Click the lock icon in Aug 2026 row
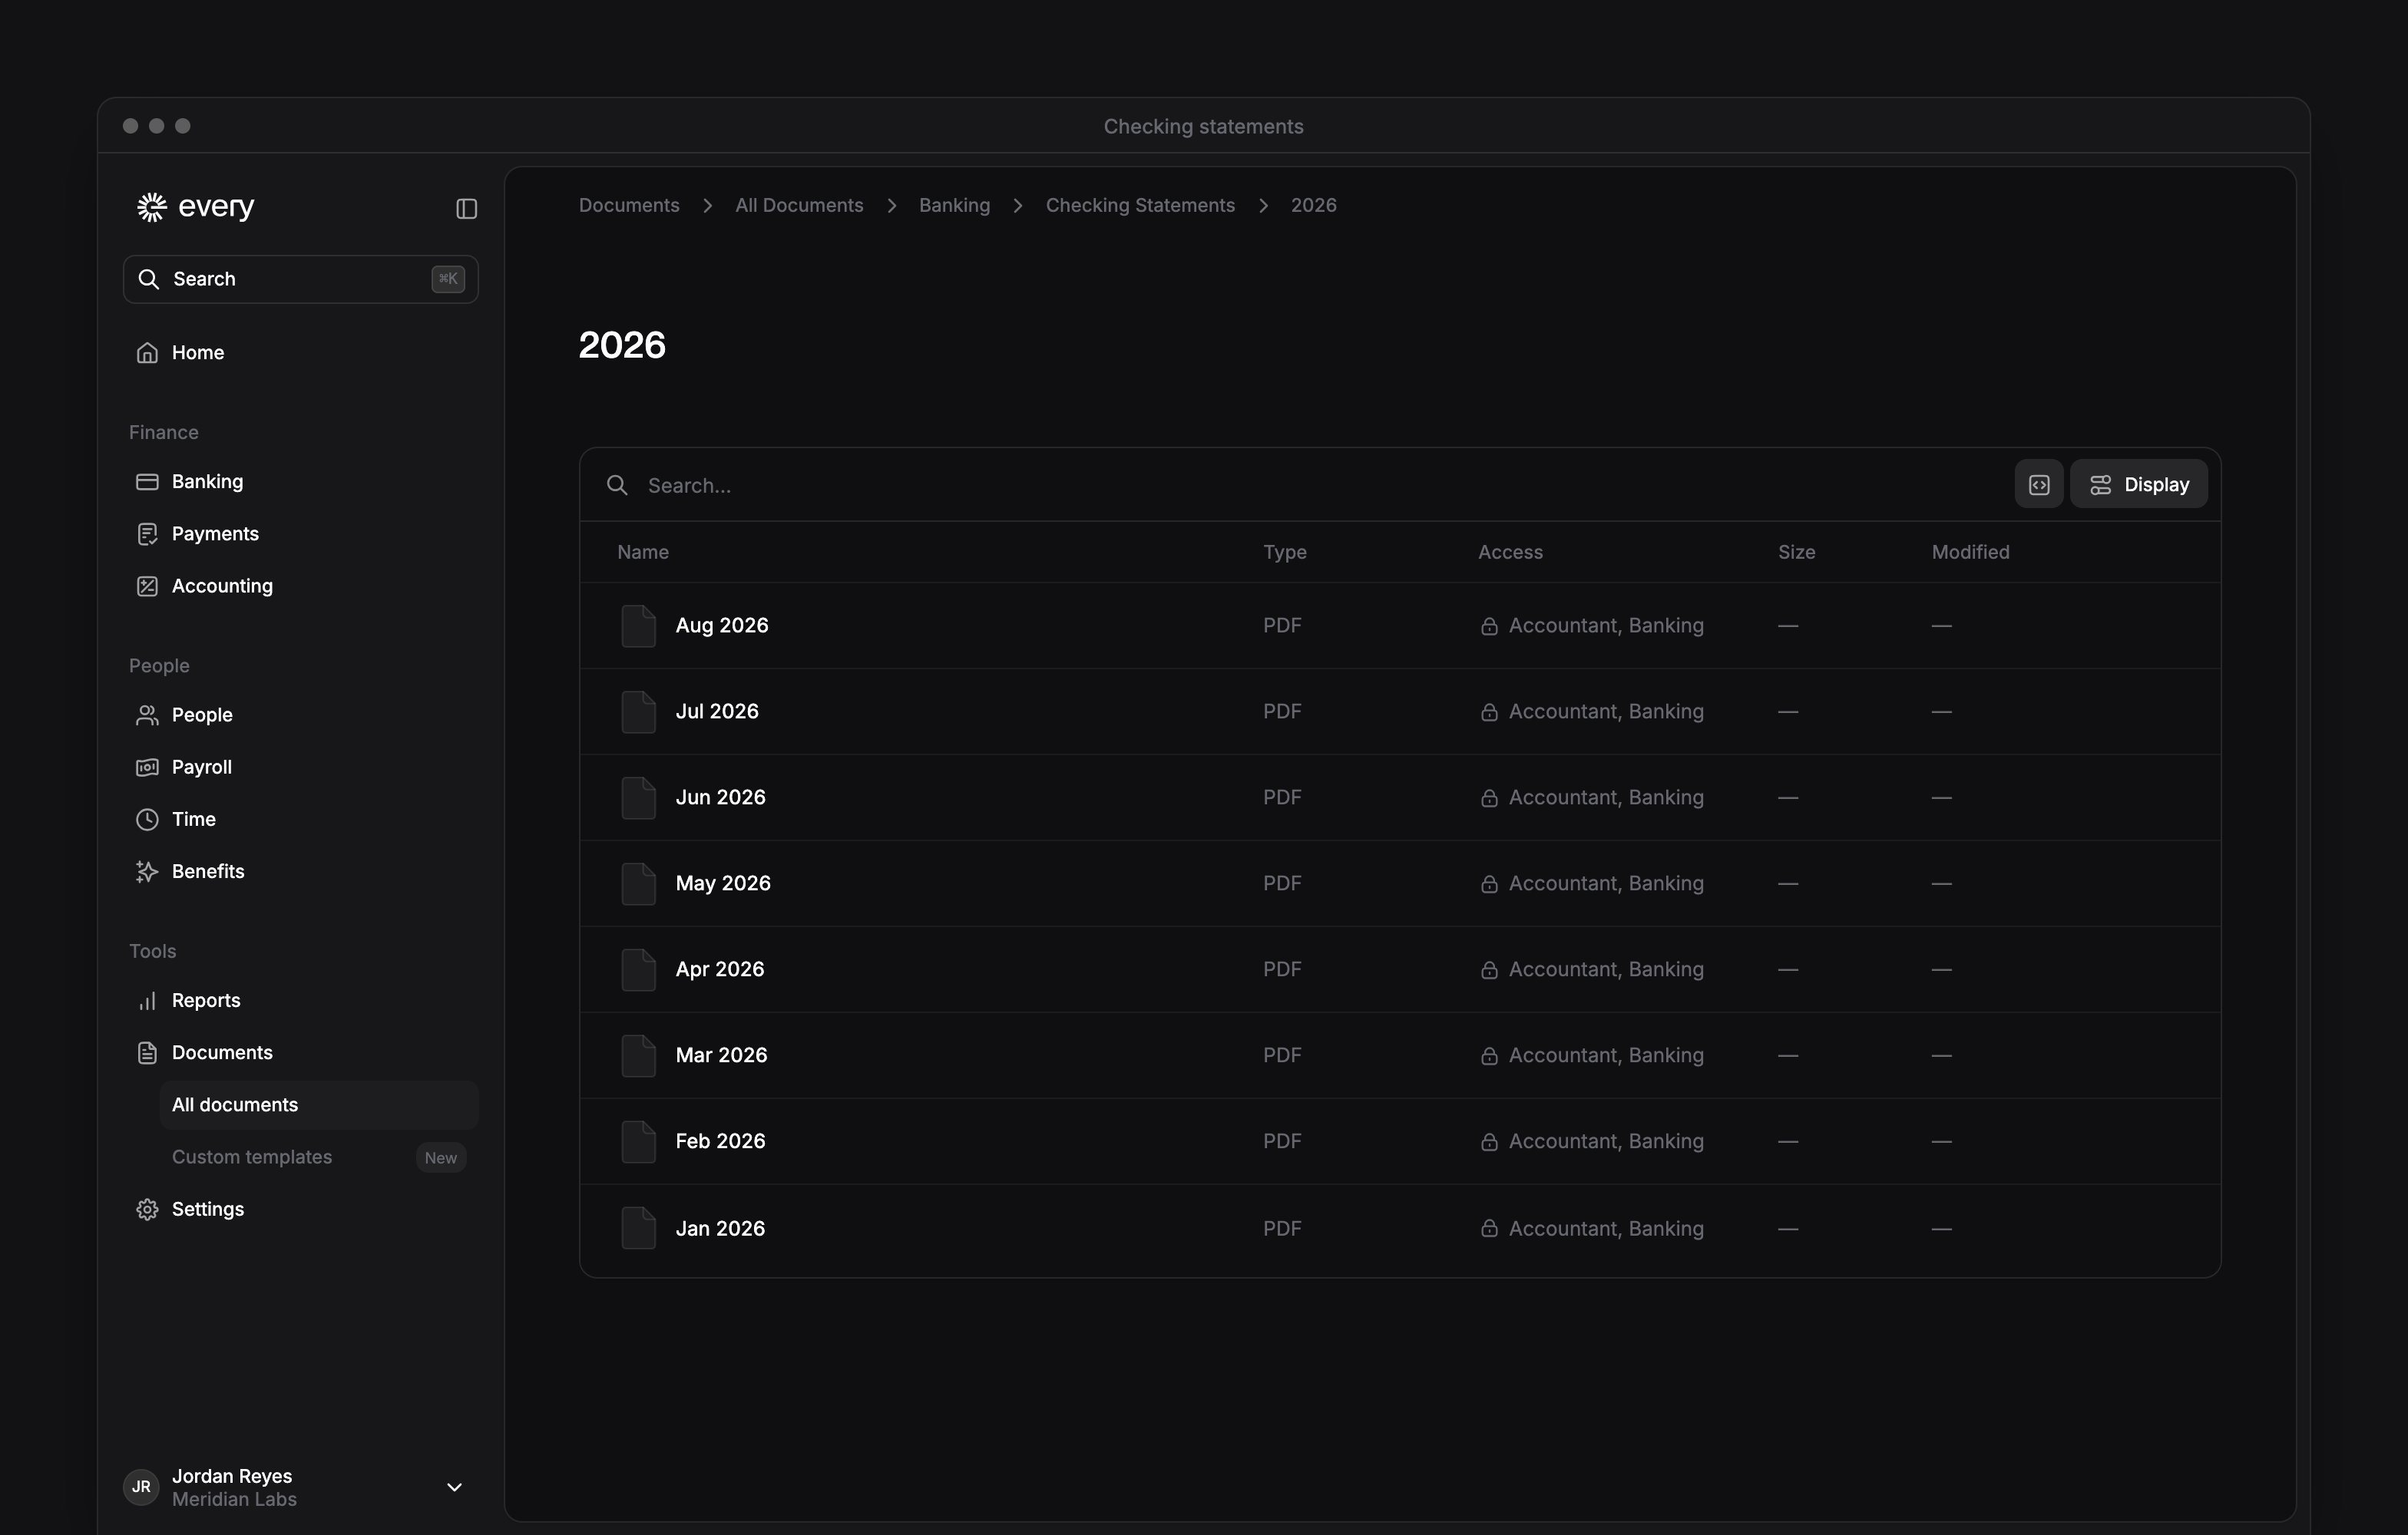This screenshot has height=1535, width=2408. pyautogui.click(x=1489, y=626)
